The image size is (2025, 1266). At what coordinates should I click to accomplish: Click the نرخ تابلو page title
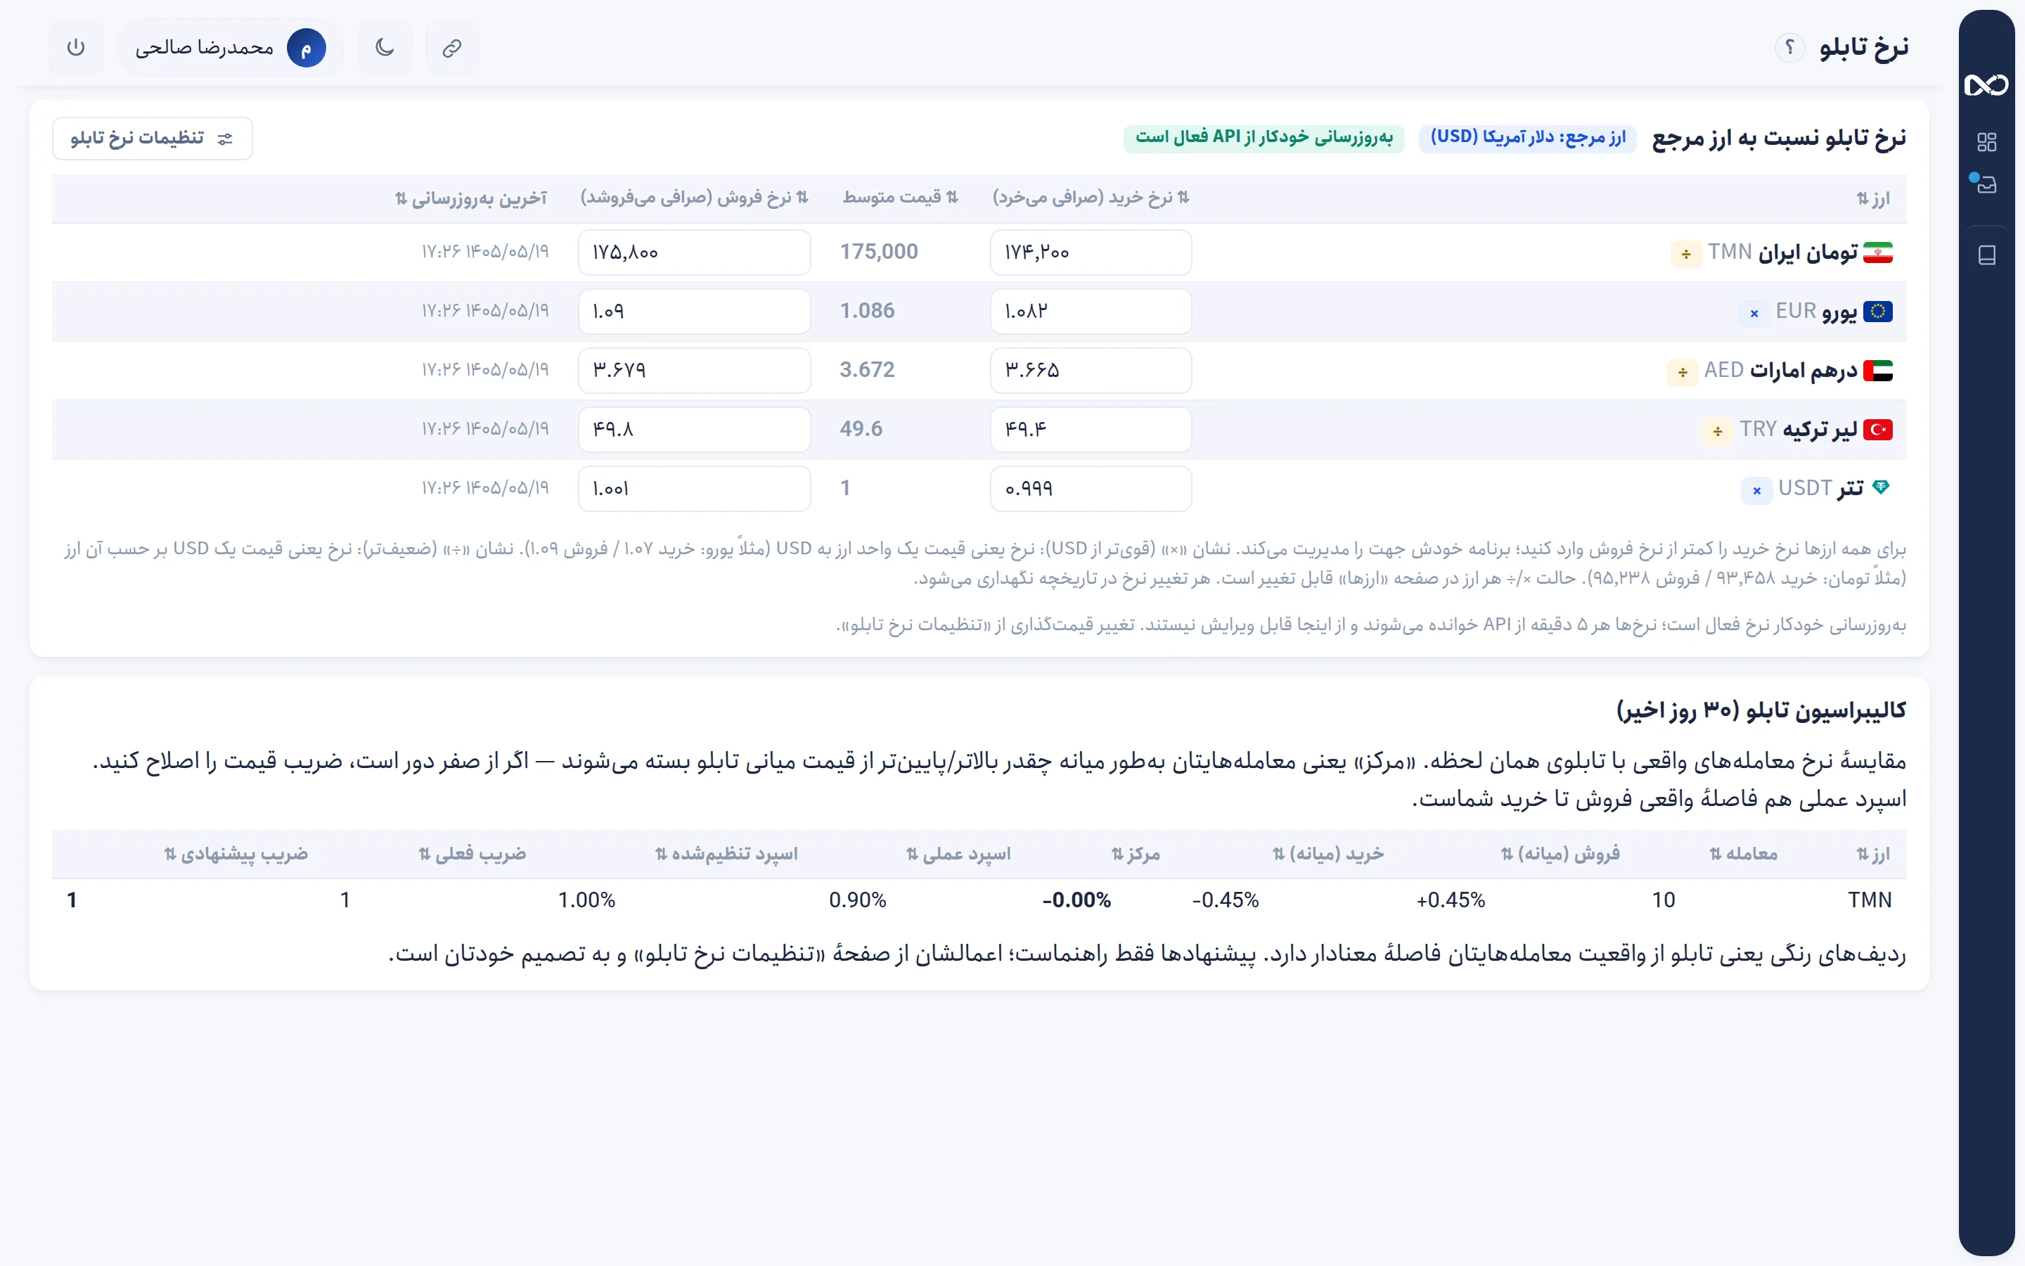pos(1863,48)
